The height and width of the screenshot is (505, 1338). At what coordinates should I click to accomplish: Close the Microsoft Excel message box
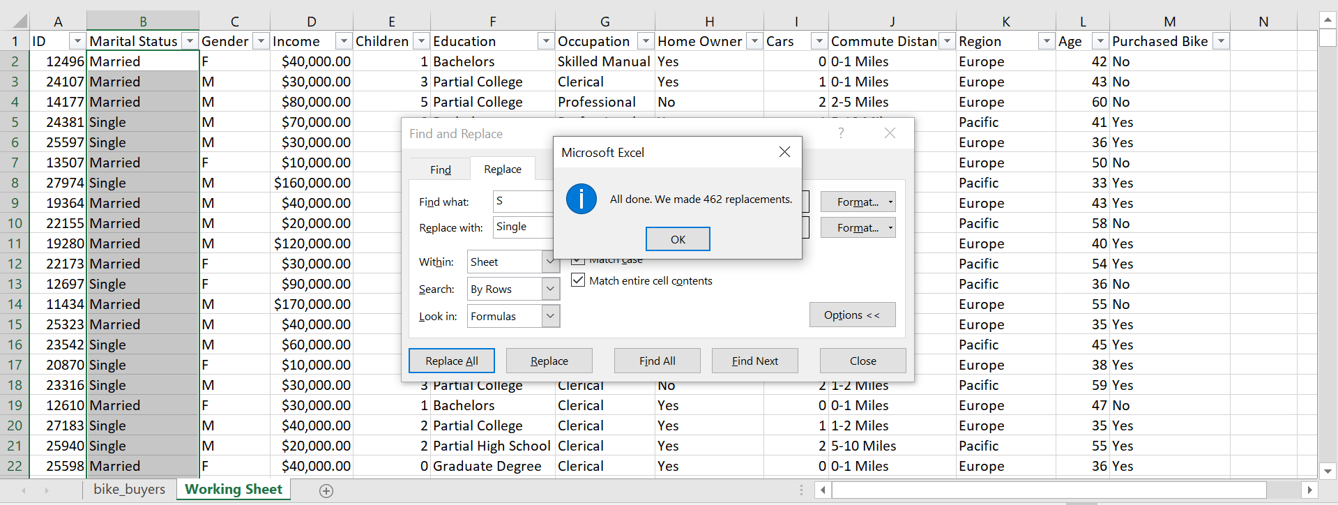coord(784,152)
